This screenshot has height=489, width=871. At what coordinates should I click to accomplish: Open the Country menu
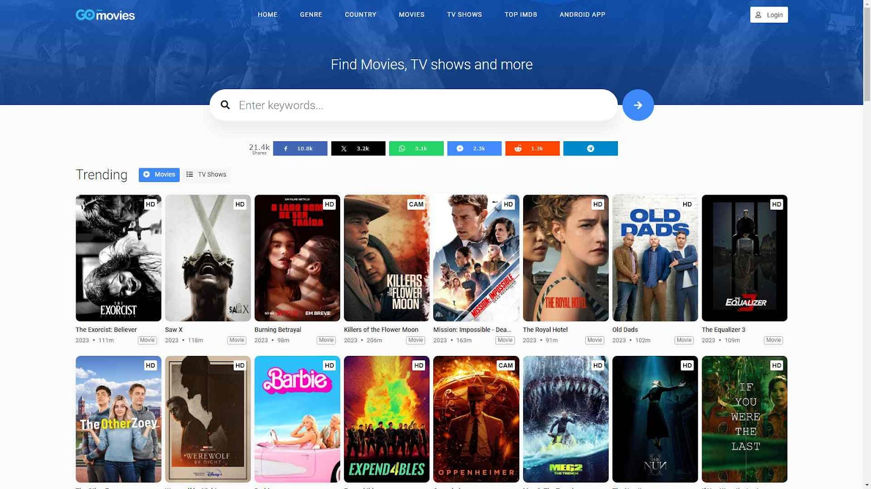[x=360, y=15]
